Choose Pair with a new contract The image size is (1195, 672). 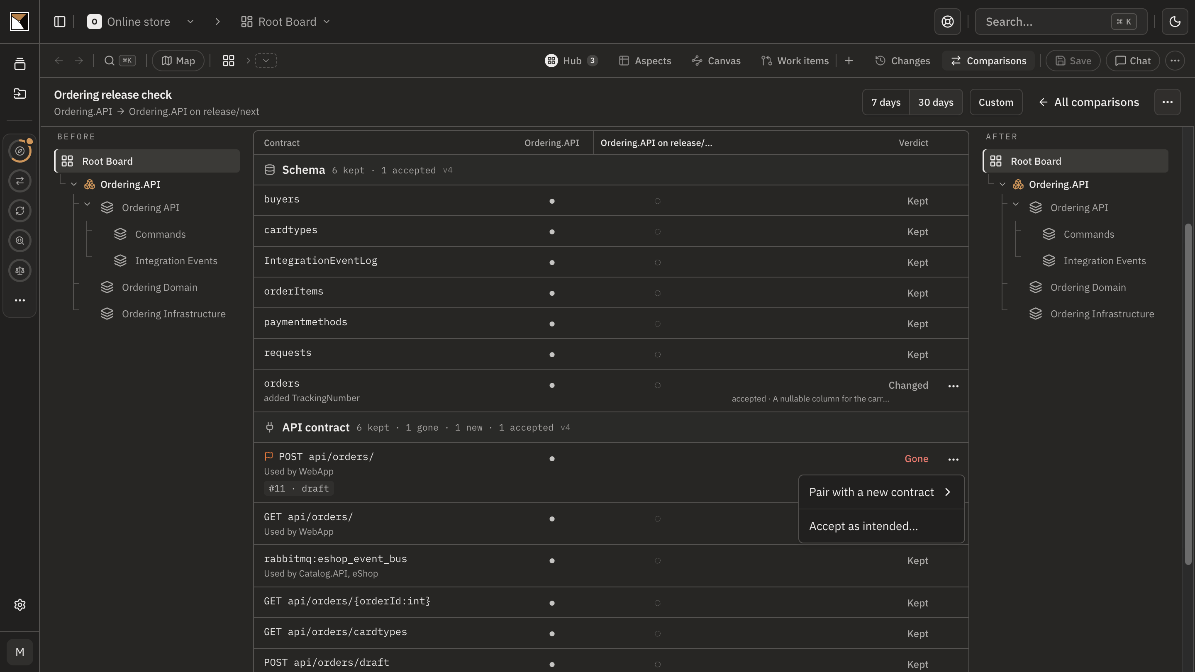[881, 492]
